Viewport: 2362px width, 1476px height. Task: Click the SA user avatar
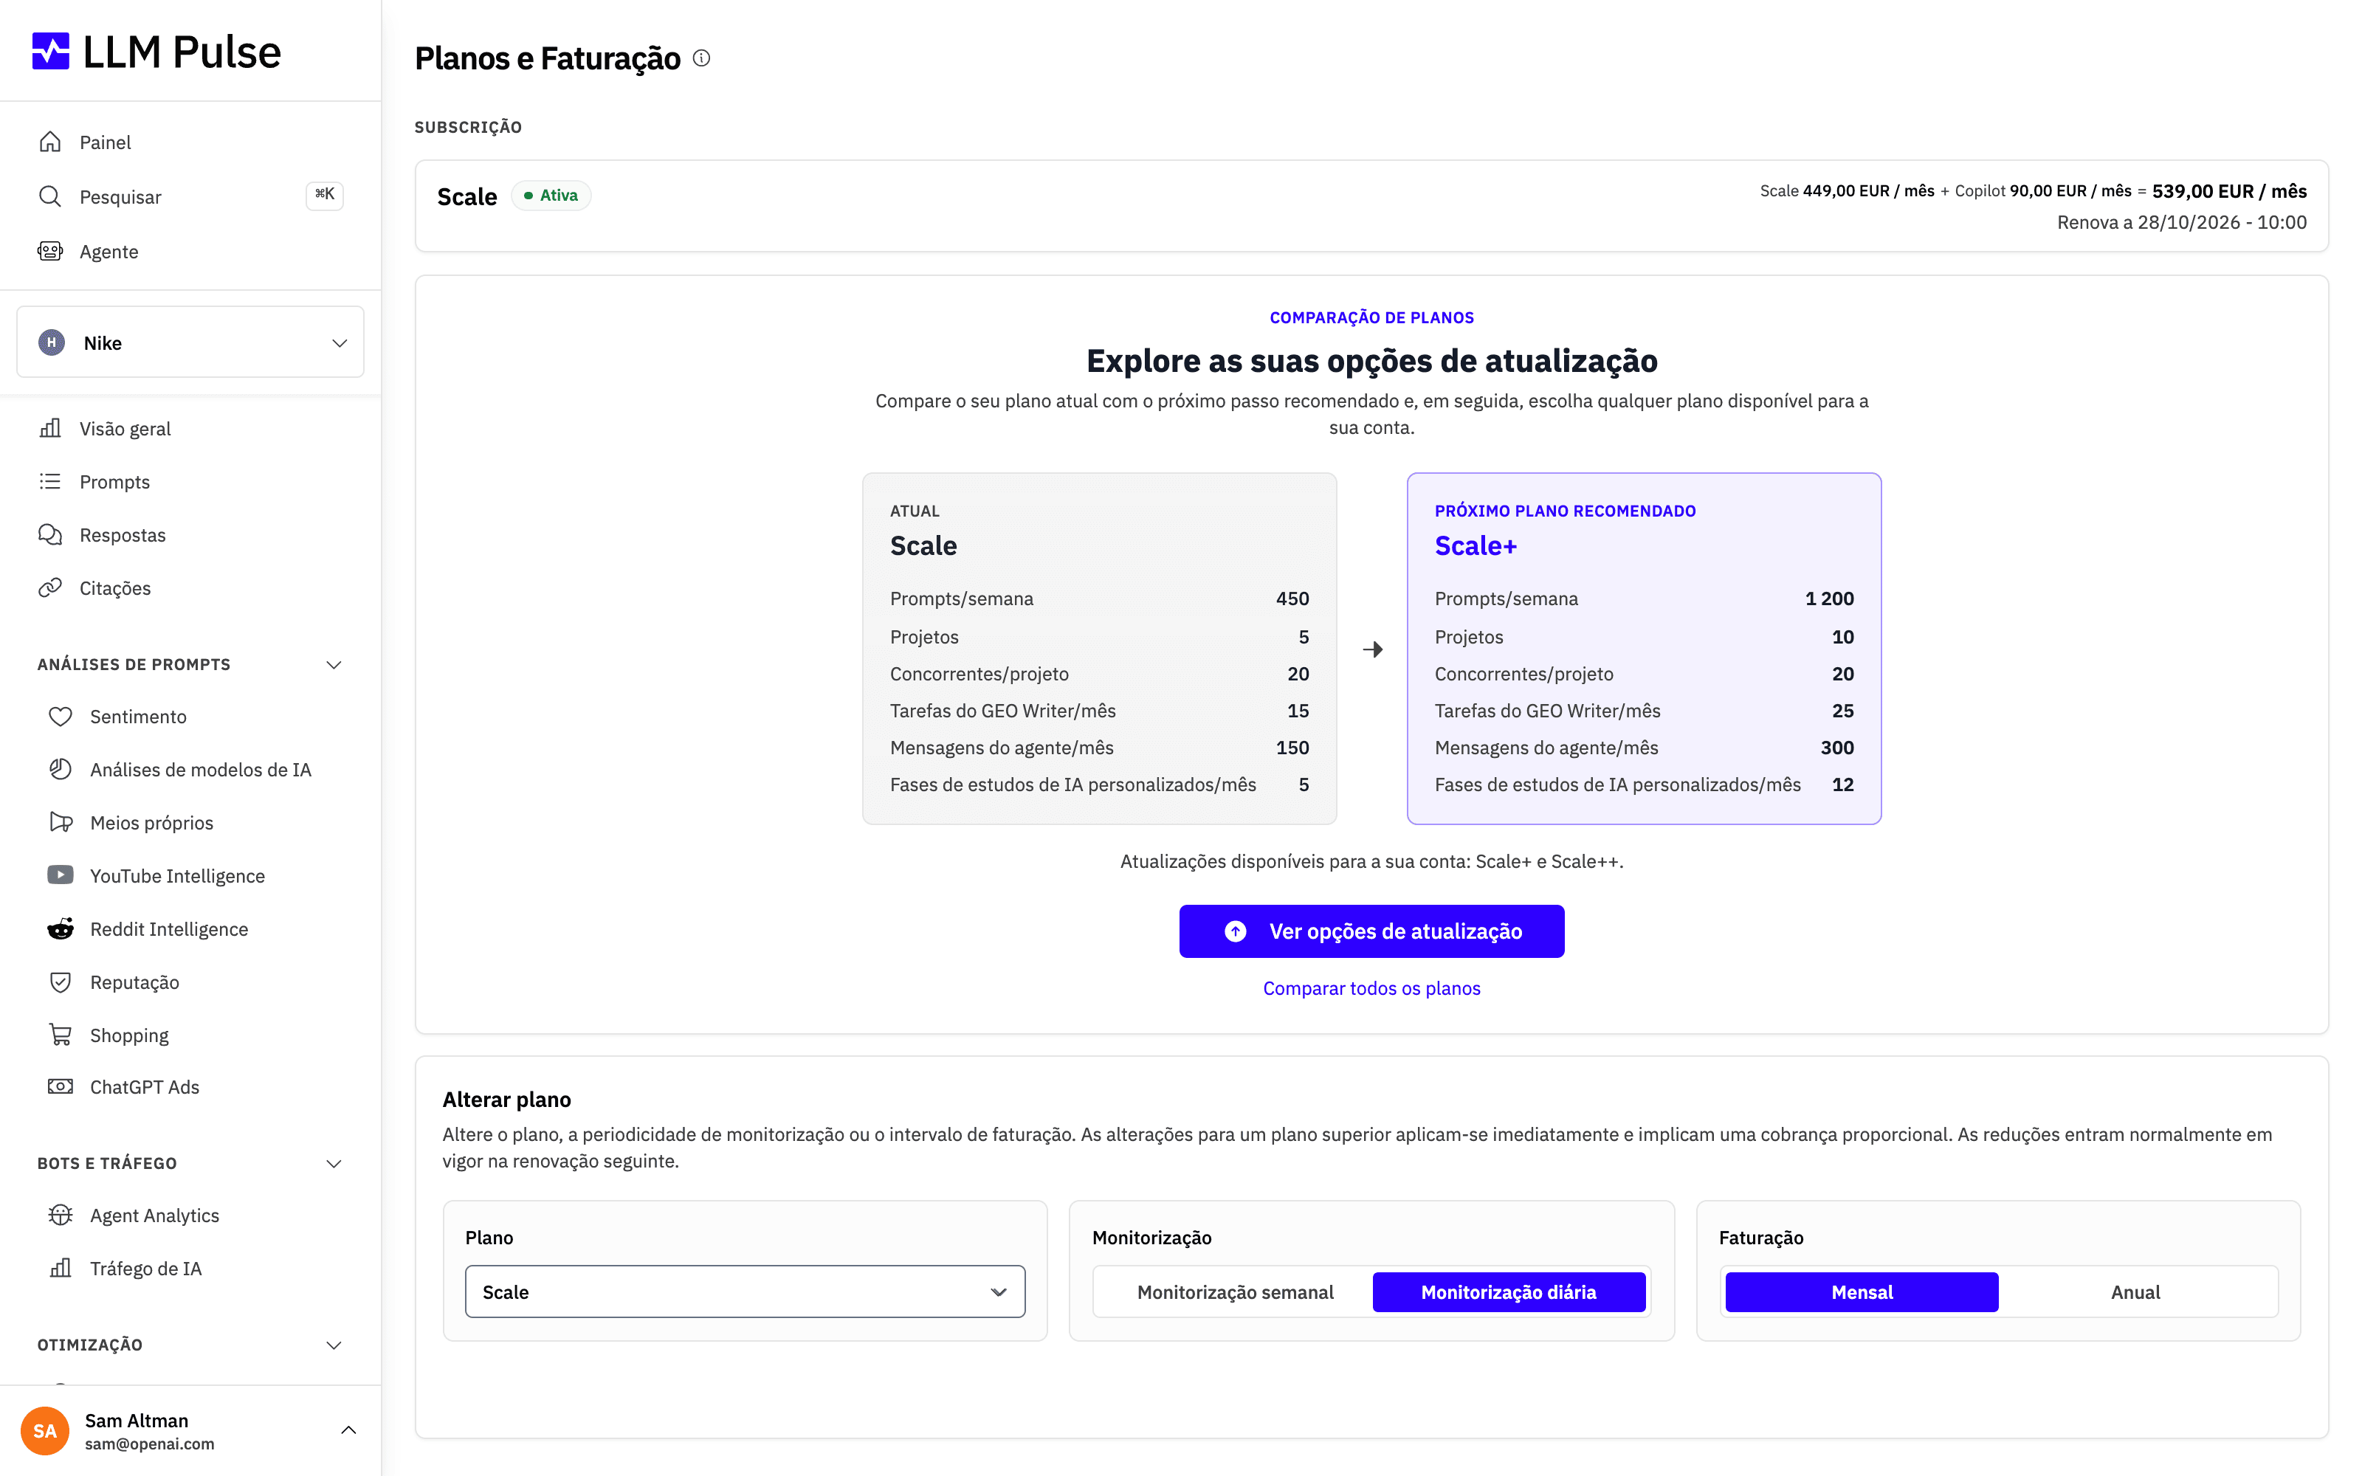point(45,1431)
